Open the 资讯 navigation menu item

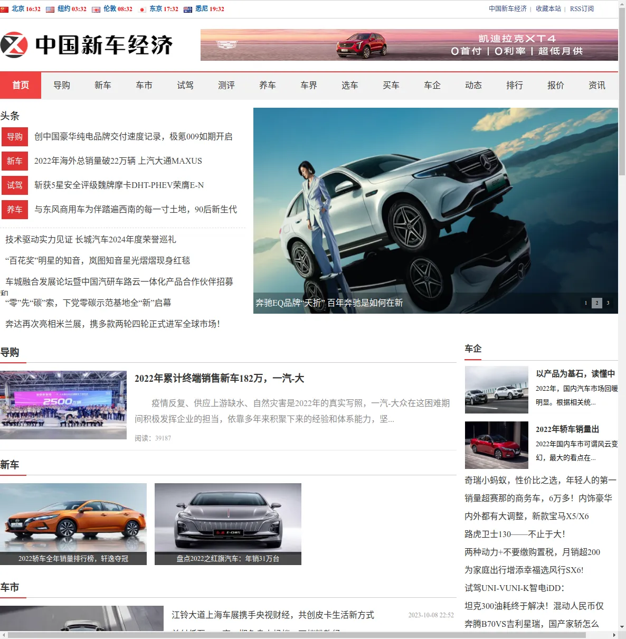click(x=597, y=85)
